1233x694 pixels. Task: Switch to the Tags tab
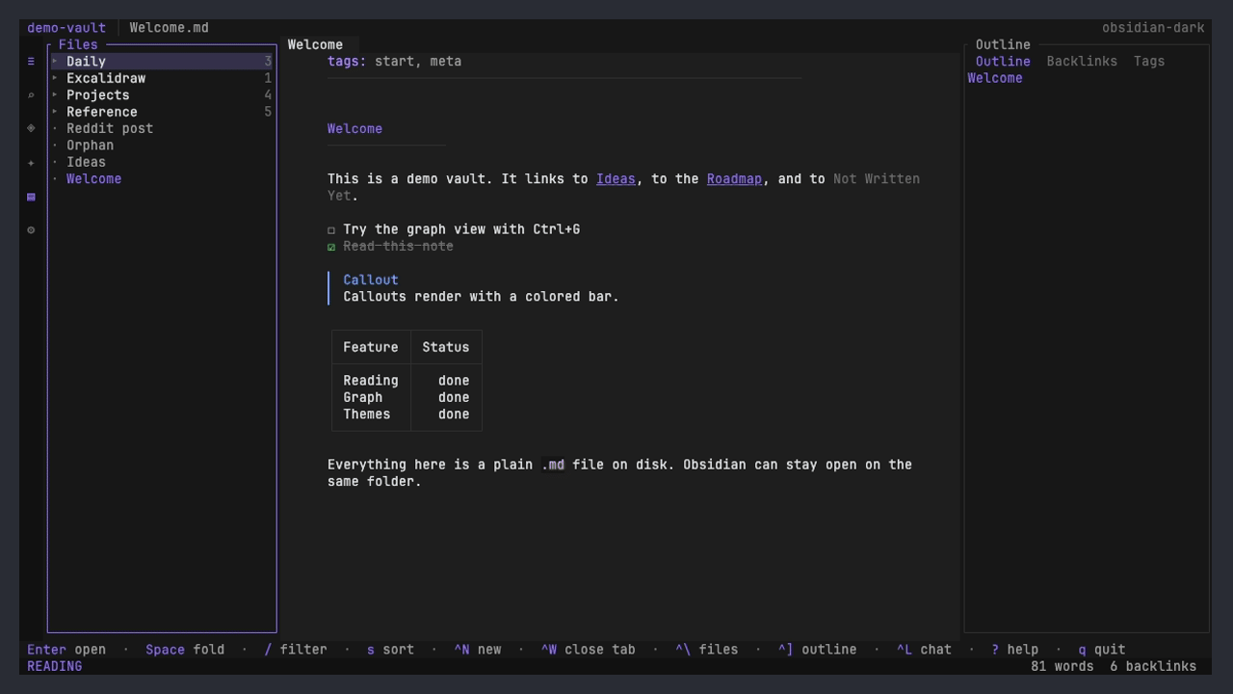pos(1149,61)
